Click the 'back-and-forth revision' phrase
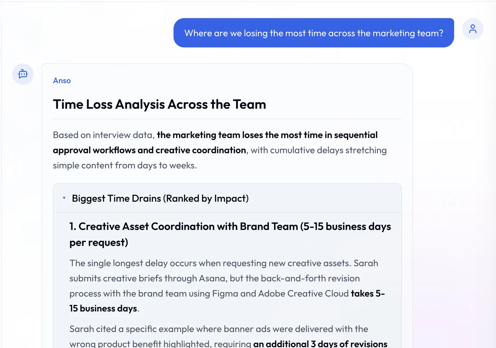 click(x=310, y=278)
